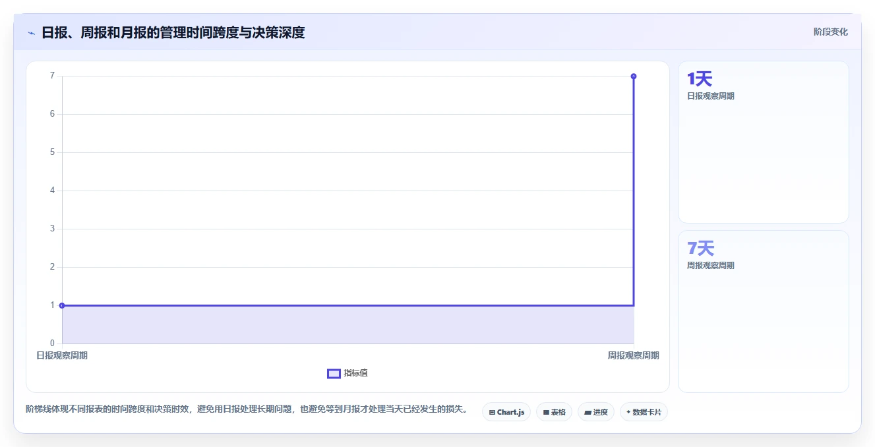This screenshot has width=875, height=447.
Task: Select the 表格 tag chip
Action: pyautogui.click(x=554, y=412)
